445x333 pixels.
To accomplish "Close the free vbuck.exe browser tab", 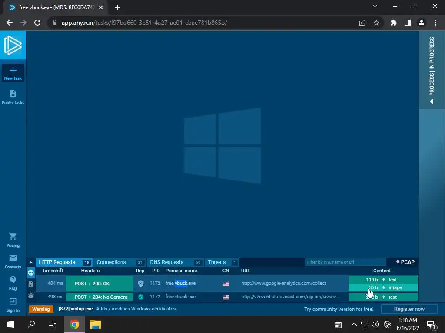I will click(101, 7).
